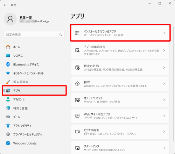This screenshot has height=154, width=175.
Task: Click the システム monitor icon
Action: [8, 56]
